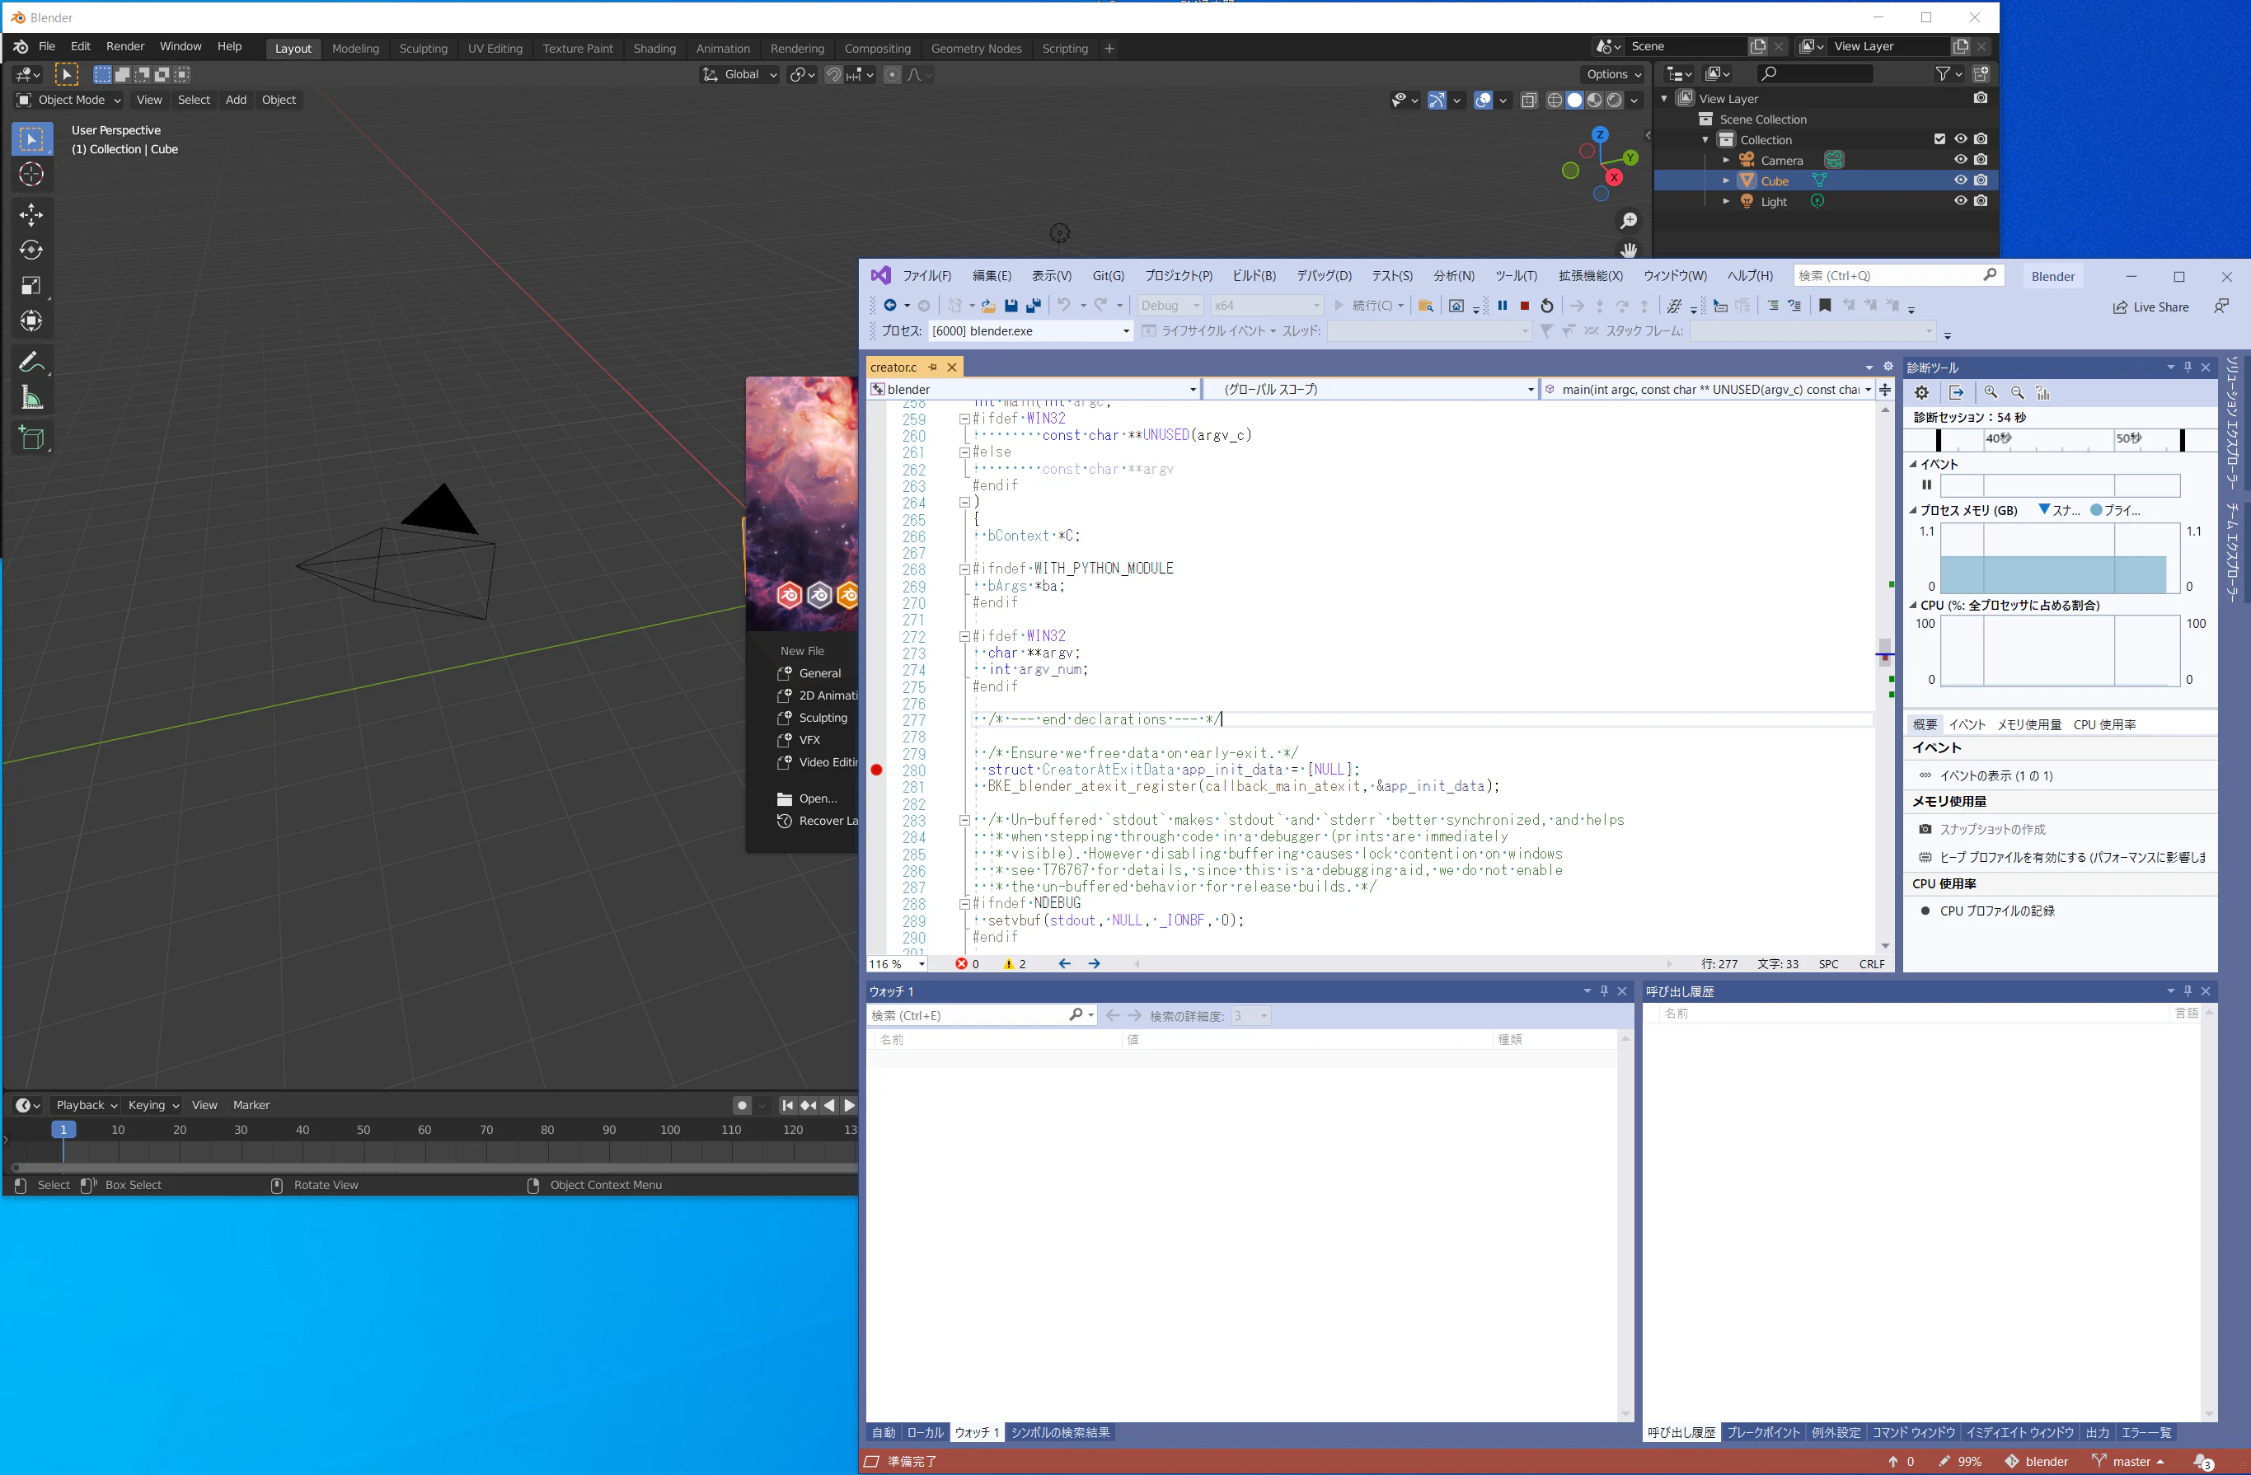Click the process memory graph
This screenshot has width=2251, height=1475.
click(2060, 559)
